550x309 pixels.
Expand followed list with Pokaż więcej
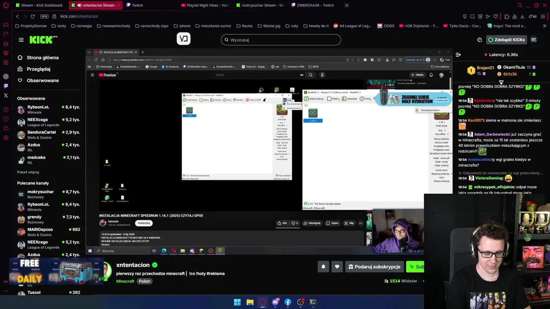[28, 172]
